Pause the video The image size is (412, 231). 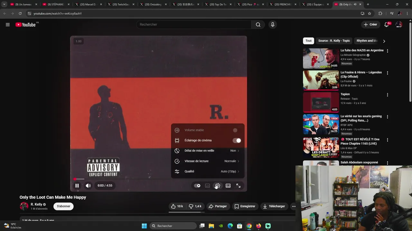point(77,185)
